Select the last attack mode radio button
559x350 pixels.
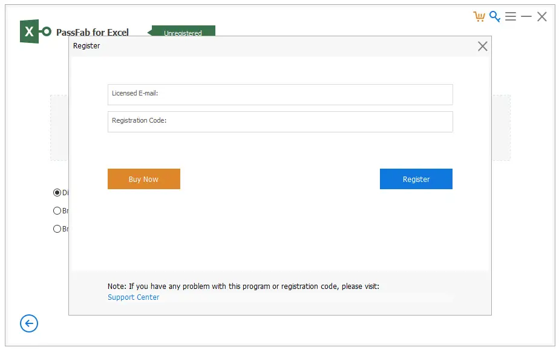[57, 228]
